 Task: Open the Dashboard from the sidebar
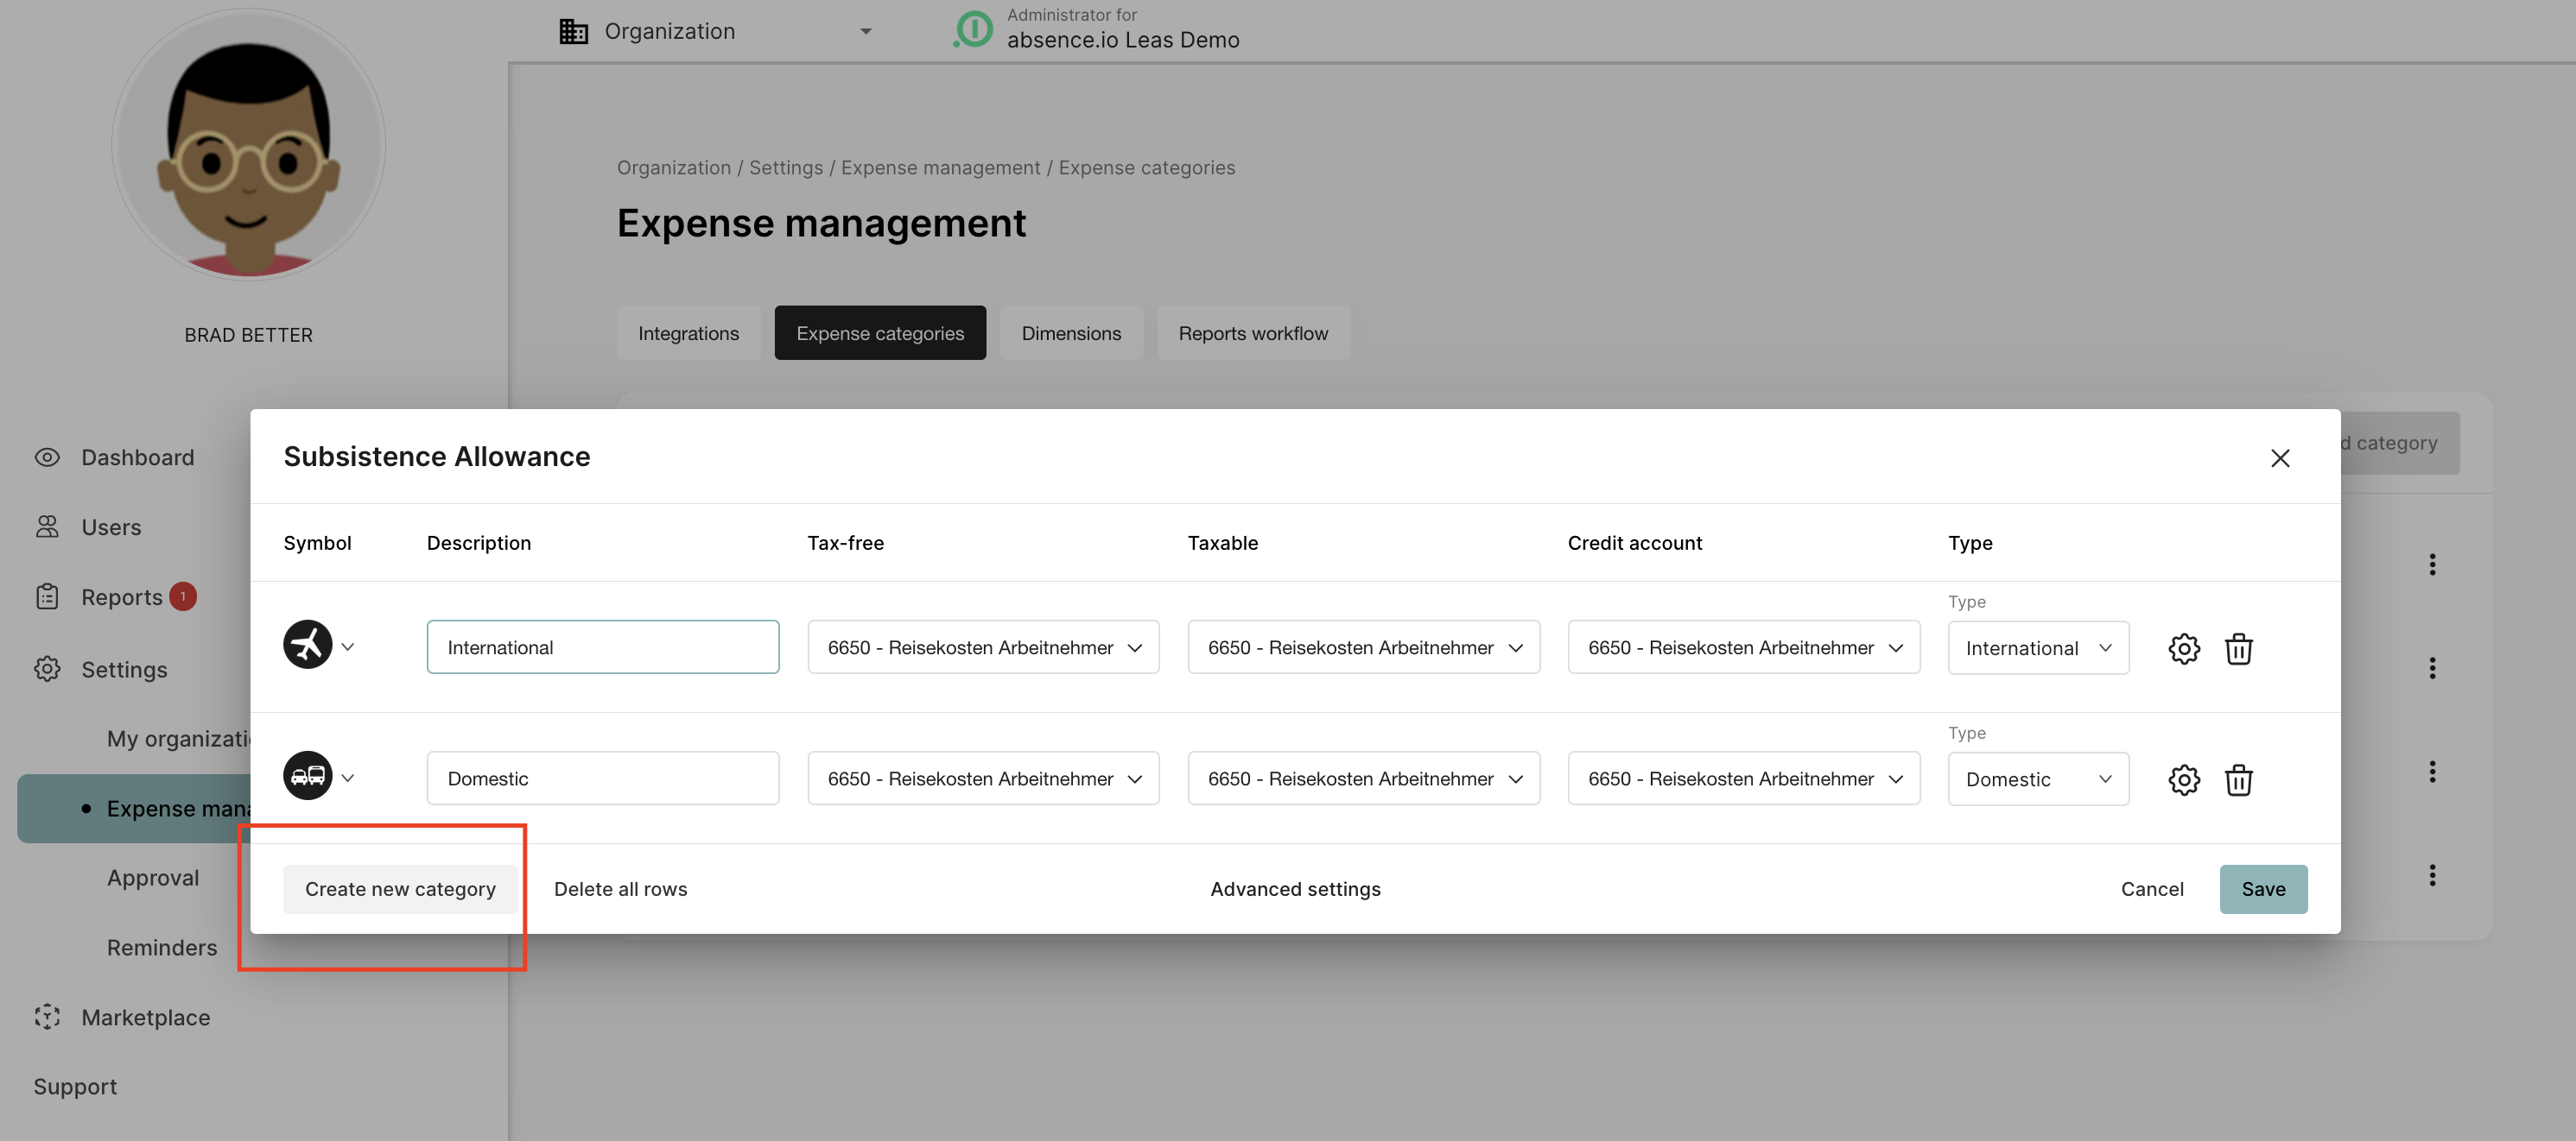(137, 457)
